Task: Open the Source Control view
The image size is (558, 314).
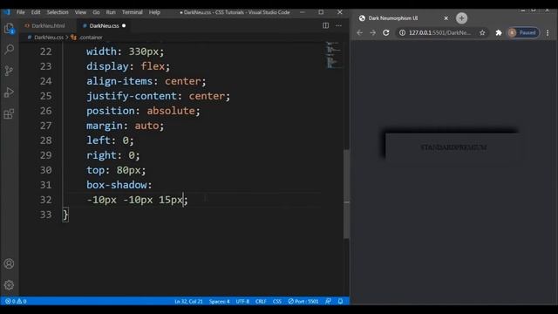Action: click(10, 71)
